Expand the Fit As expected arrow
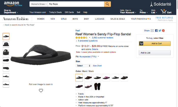 click(98, 57)
